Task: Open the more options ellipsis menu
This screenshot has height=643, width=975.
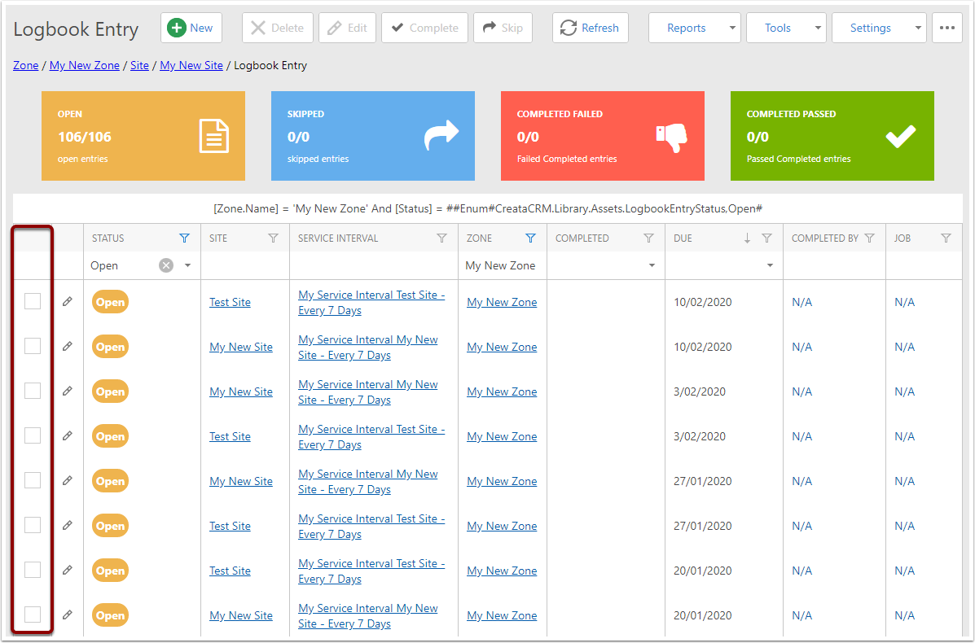Action: 947,28
